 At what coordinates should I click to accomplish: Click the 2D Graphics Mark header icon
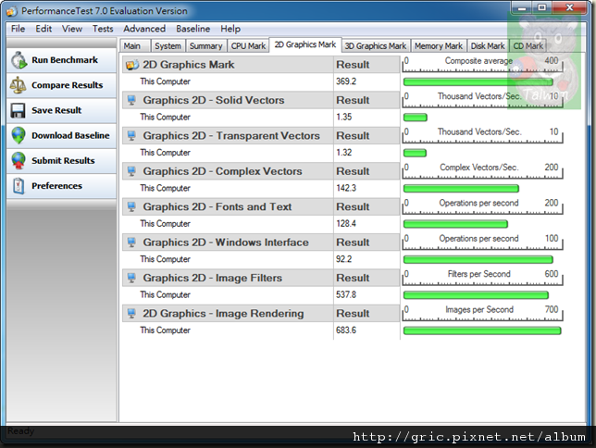132,65
